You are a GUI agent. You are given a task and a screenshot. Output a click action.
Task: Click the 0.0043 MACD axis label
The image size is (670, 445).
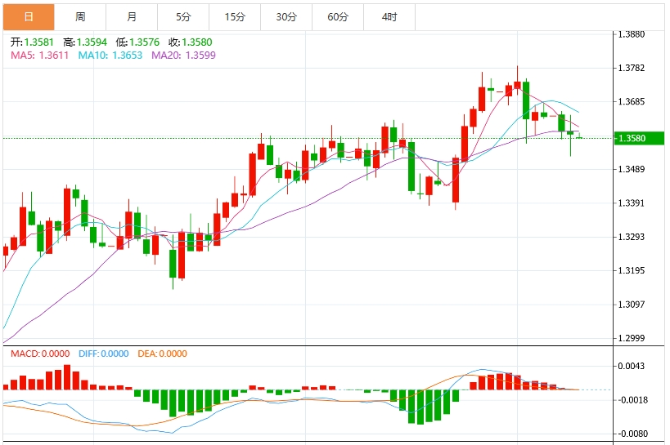click(x=632, y=366)
